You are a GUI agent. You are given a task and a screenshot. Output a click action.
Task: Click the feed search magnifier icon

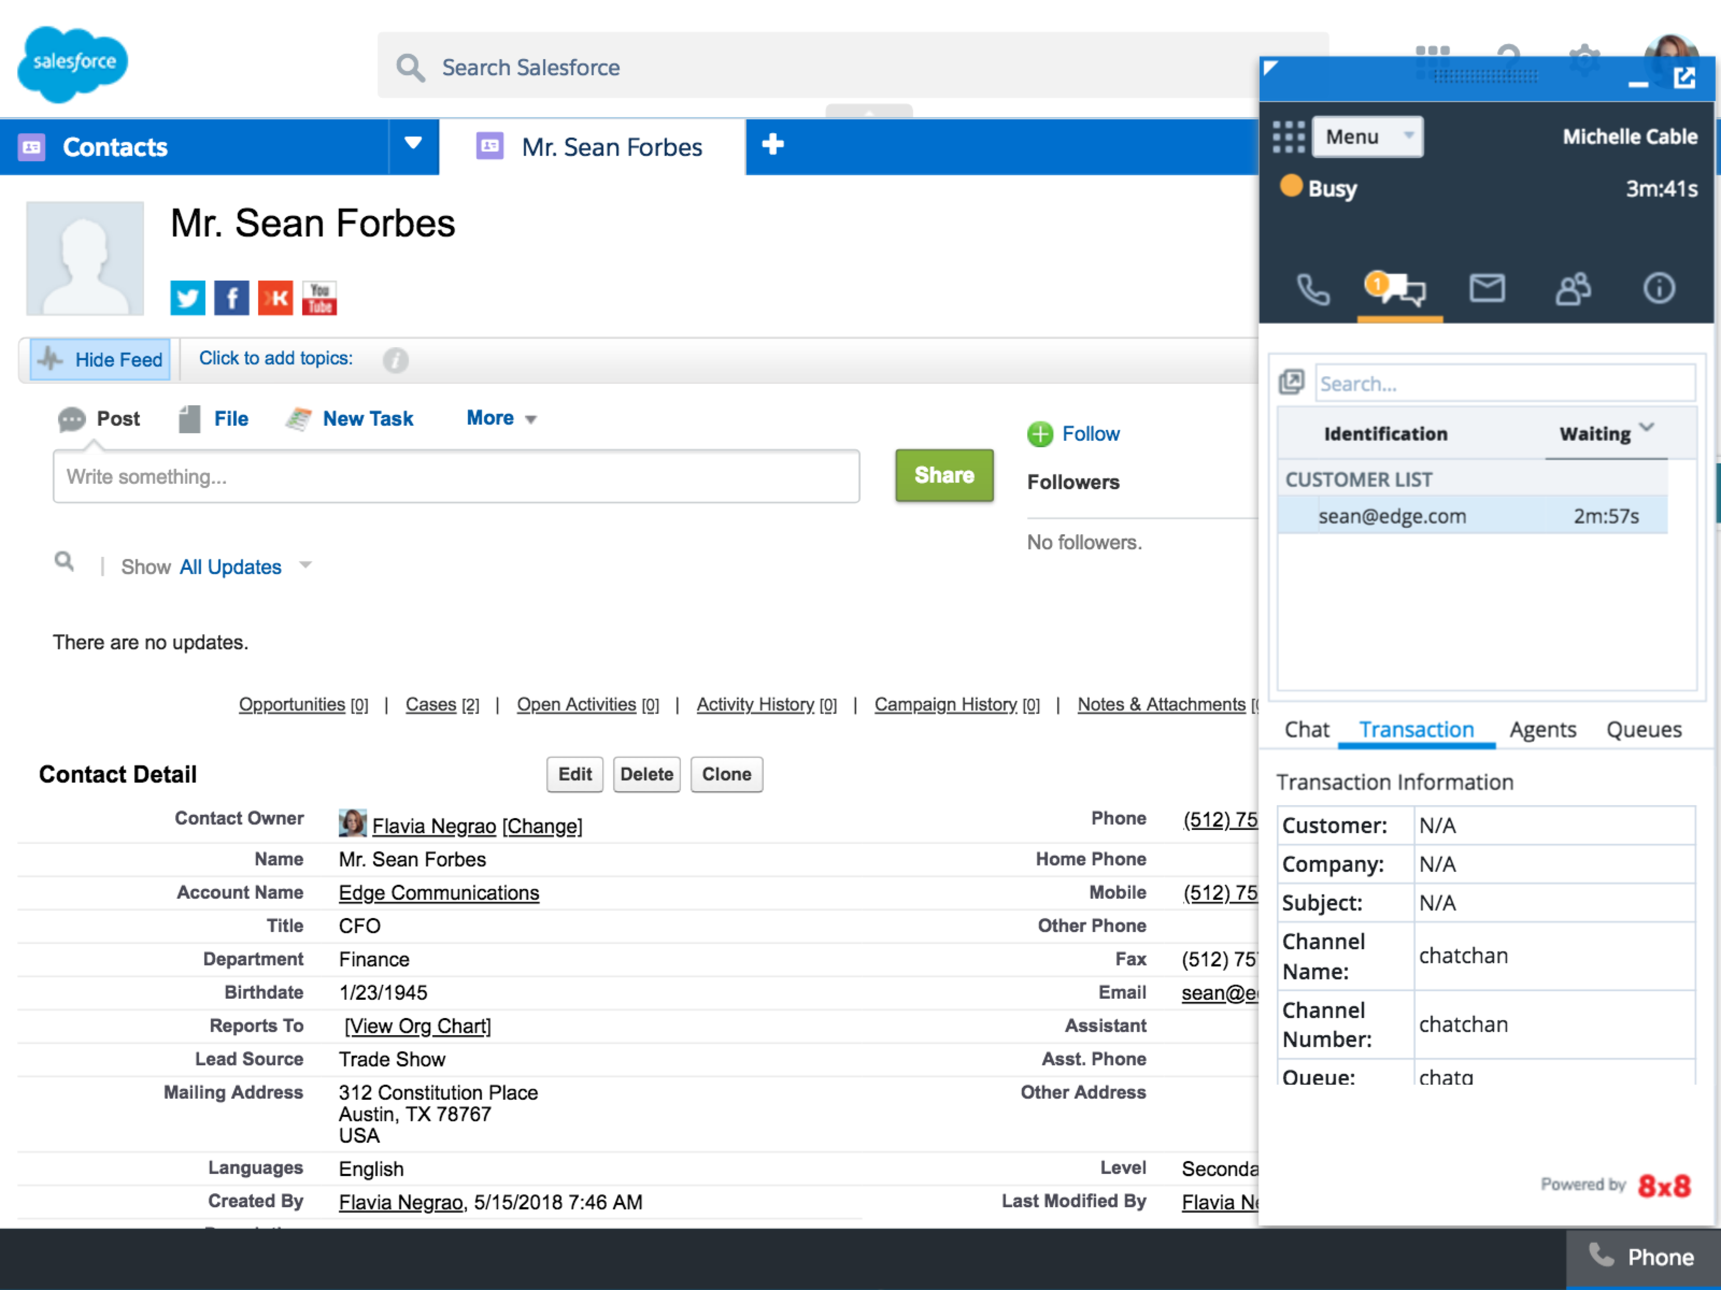[65, 561]
